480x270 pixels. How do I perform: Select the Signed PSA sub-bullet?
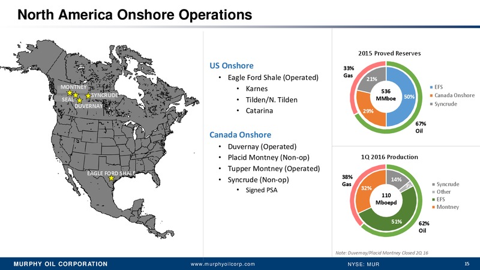[x=262, y=190]
